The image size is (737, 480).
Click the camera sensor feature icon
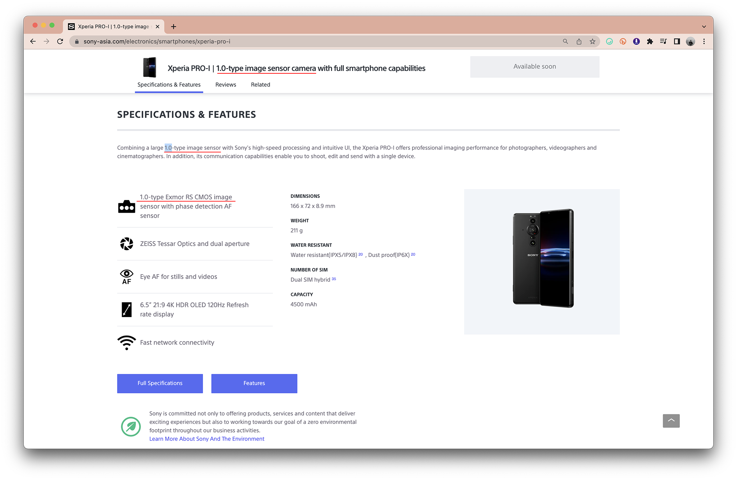(127, 207)
